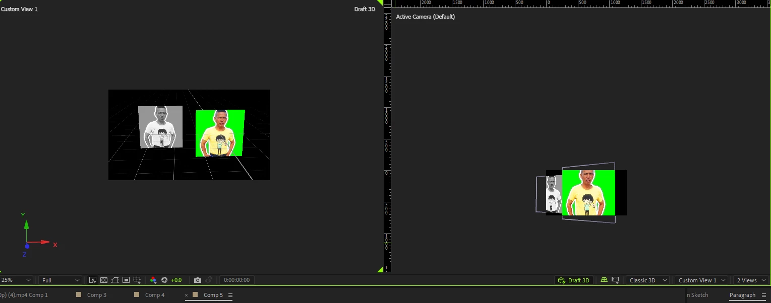Open the Full resolution dropdown

(x=61, y=280)
